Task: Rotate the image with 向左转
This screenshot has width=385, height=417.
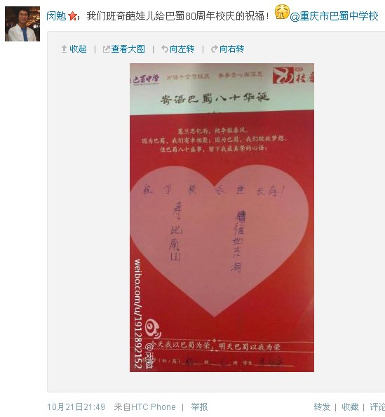Action: (x=182, y=49)
